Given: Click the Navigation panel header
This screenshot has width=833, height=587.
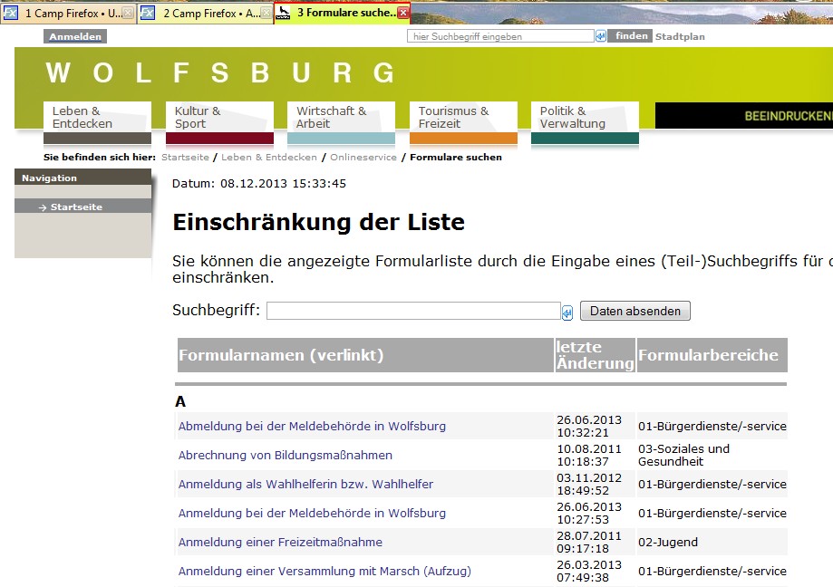Looking at the screenshot, I should coord(82,178).
